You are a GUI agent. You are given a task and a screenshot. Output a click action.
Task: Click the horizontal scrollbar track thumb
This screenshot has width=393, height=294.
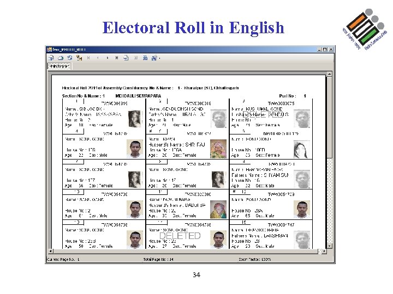[186, 251]
